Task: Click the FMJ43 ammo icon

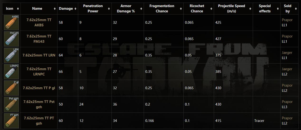Action: [x=11, y=39]
